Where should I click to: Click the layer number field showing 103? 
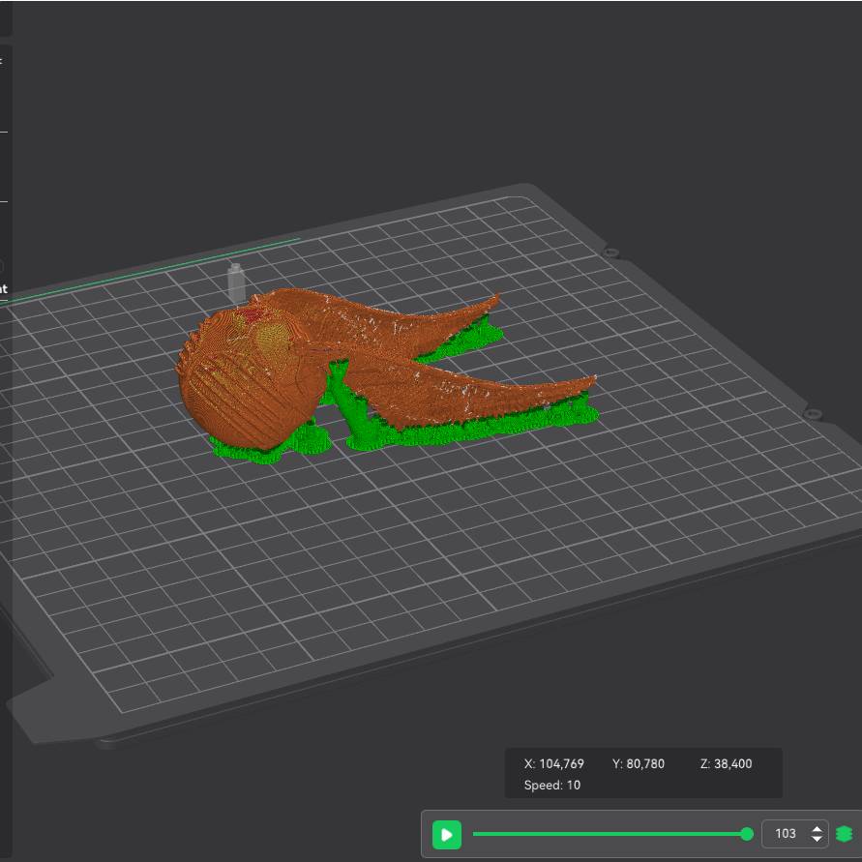click(785, 834)
